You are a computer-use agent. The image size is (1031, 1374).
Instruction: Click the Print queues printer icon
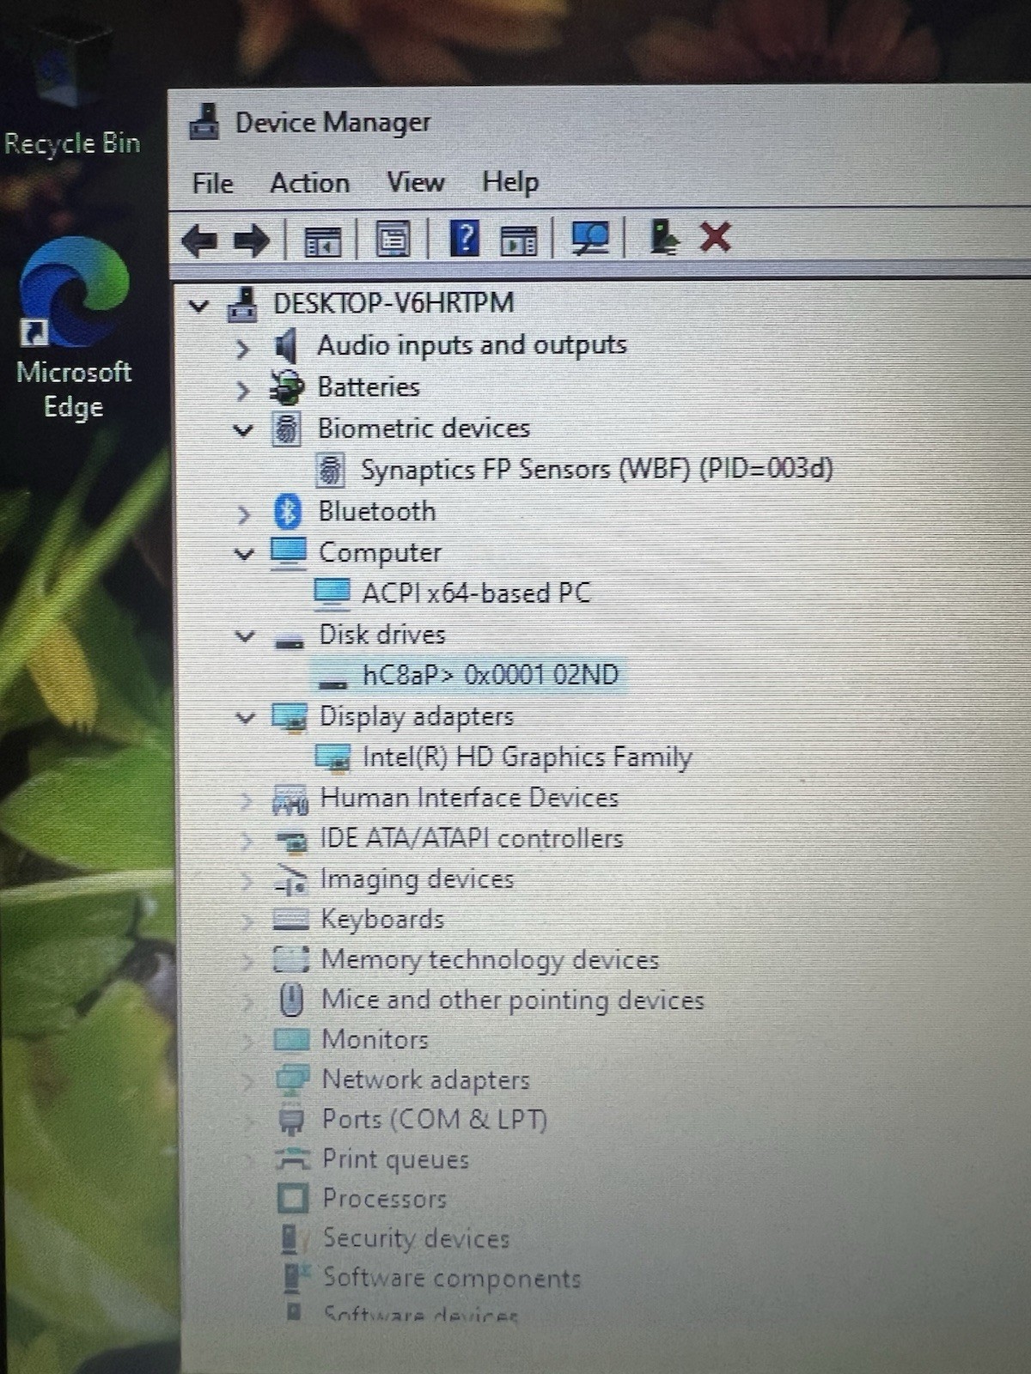[293, 1159]
